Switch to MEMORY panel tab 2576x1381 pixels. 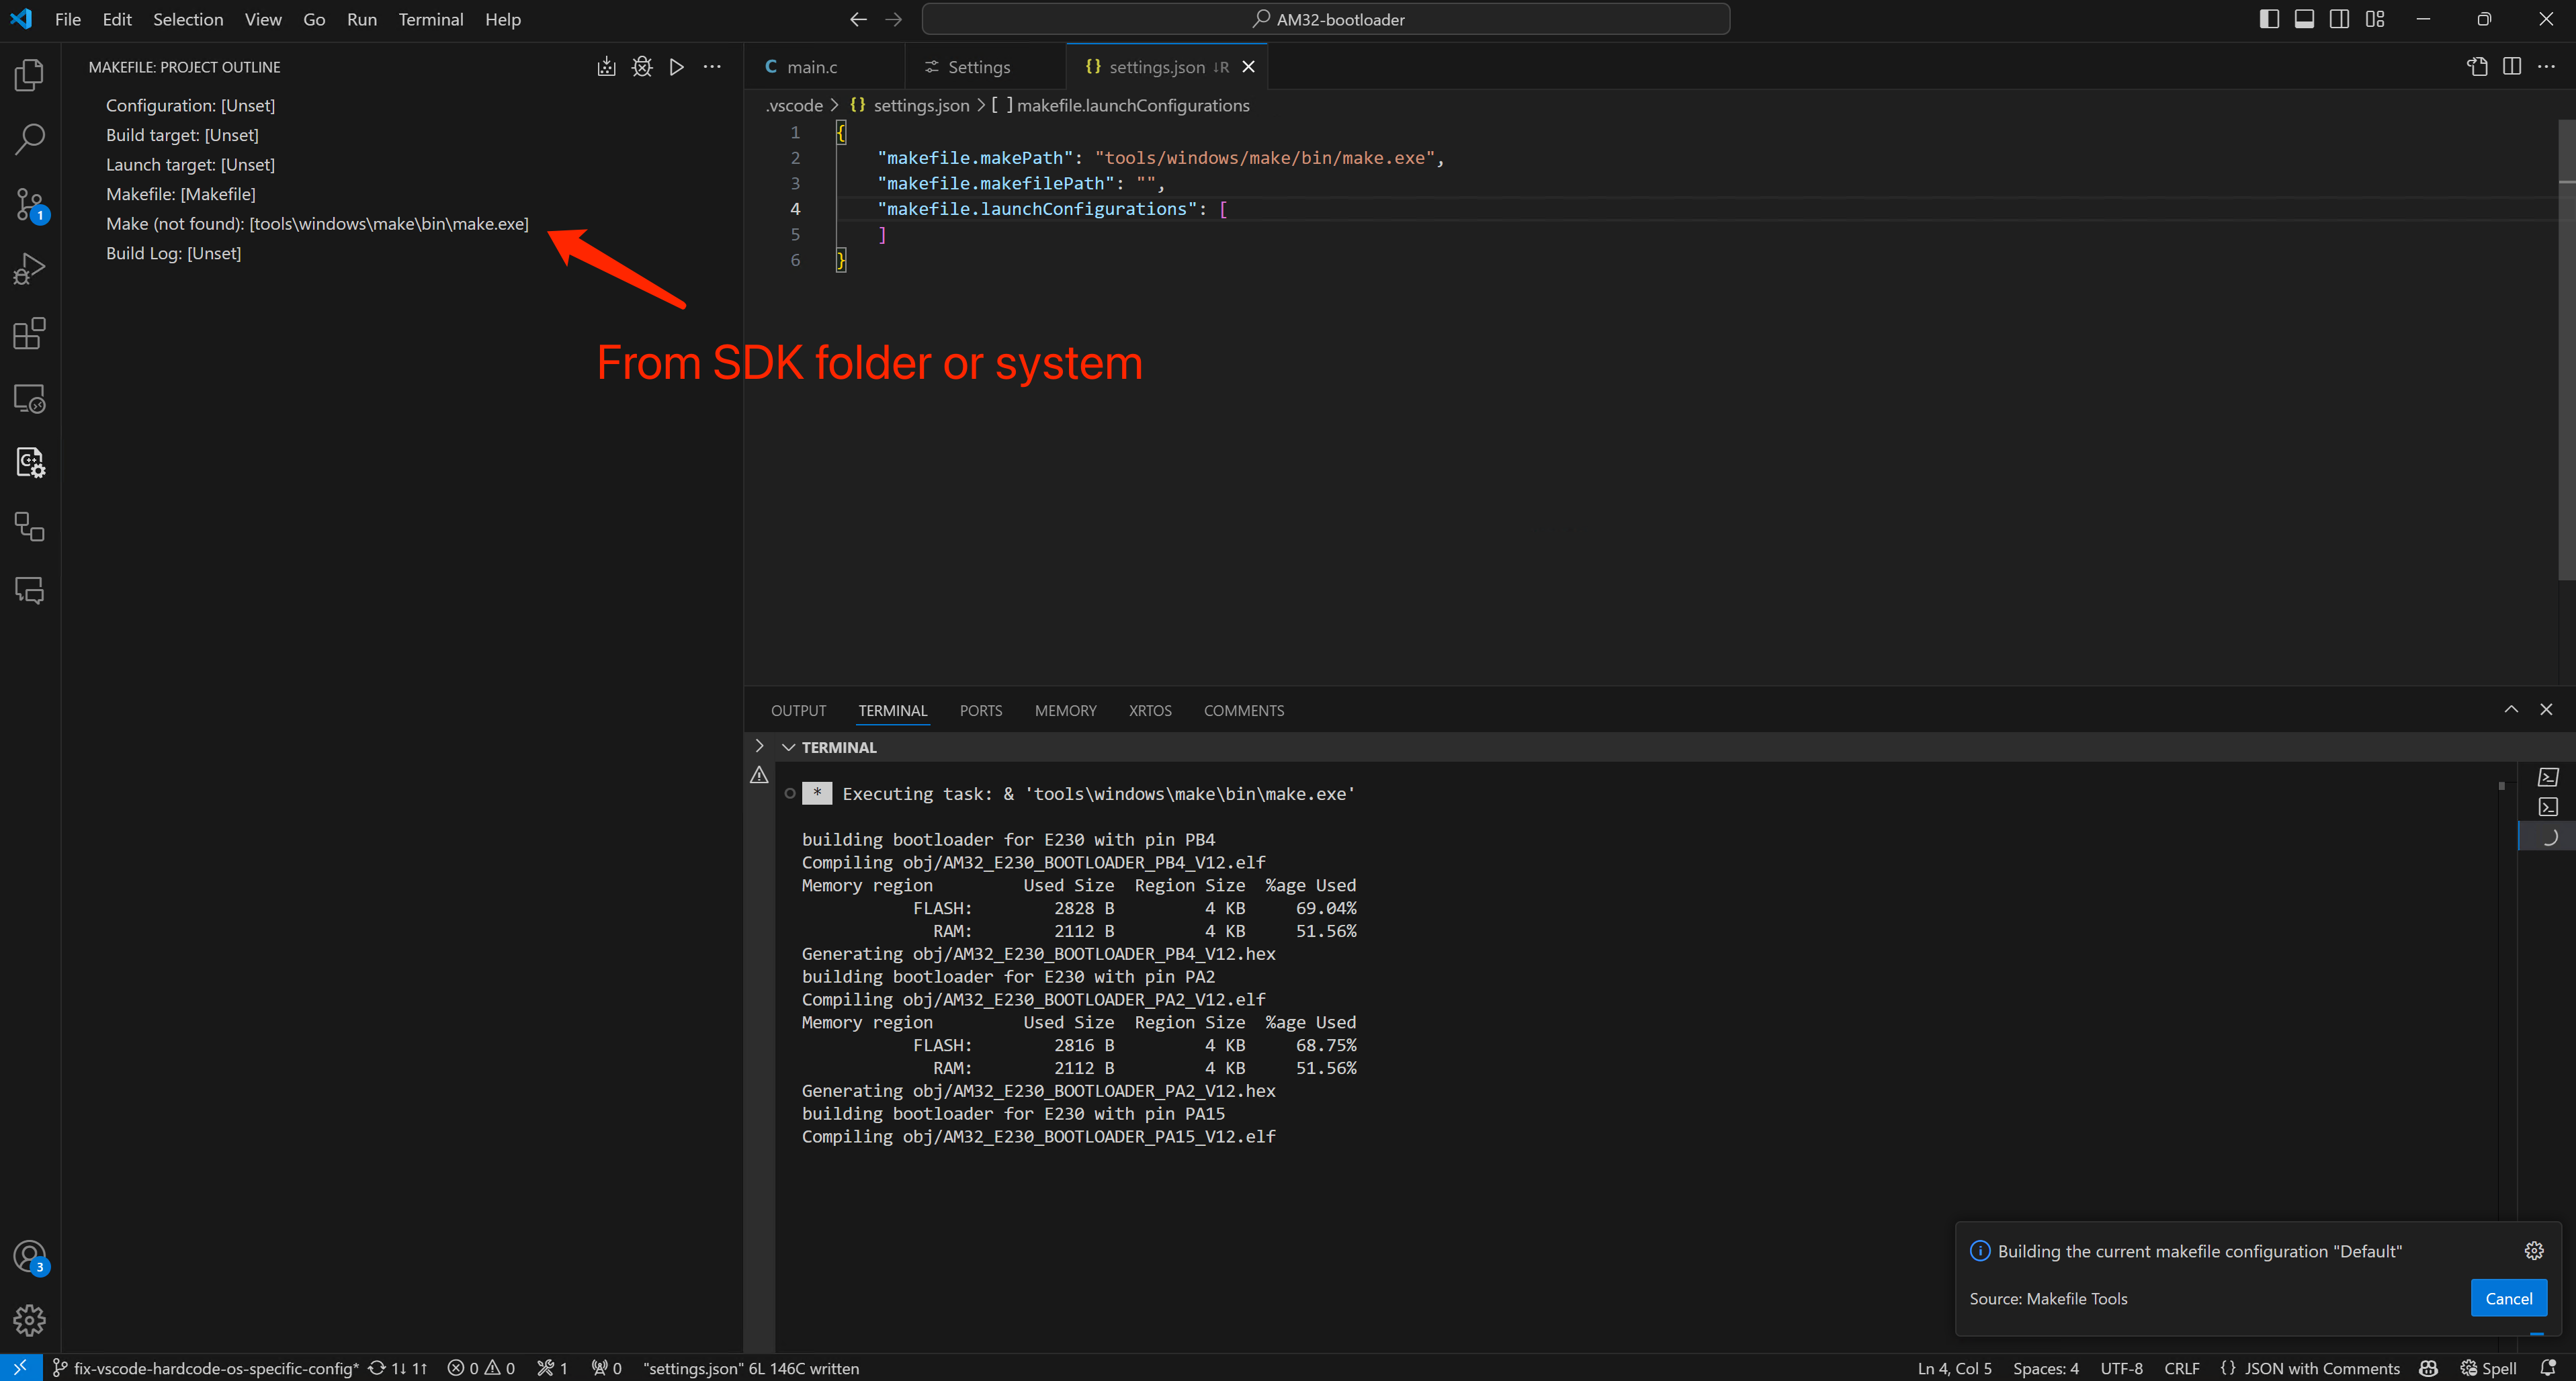pyautogui.click(x=1065, y=710)
